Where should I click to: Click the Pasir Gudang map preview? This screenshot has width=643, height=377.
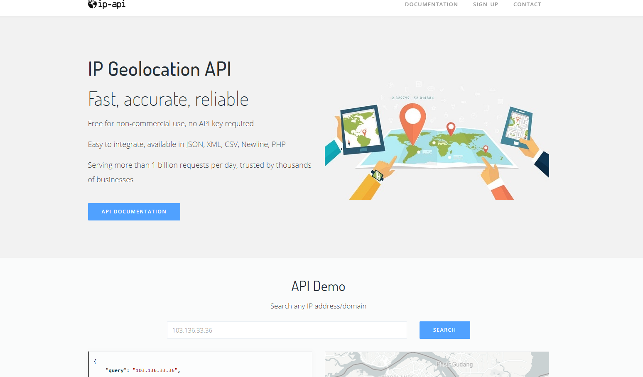(437, 364)
